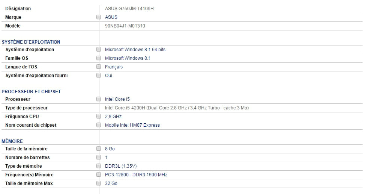Open the PC3-12800 - DDR3 1600 MHz link
Image resolution: width=365 pixels, height=194 pixels.
pos(136,175)
